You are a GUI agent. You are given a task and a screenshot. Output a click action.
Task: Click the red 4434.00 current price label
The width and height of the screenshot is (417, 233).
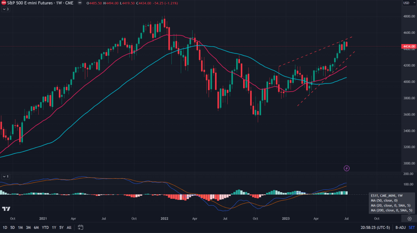408,47
